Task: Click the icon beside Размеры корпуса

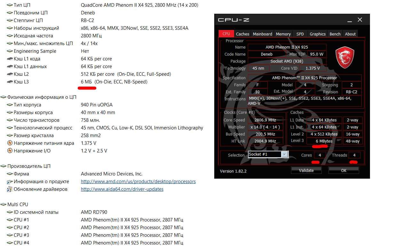Action: [x=10, y=112]
